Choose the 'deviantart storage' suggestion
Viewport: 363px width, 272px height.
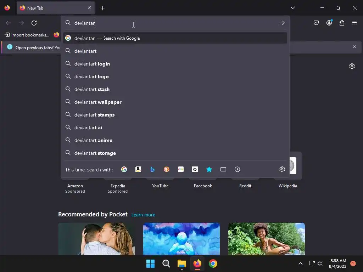[175, 153]
